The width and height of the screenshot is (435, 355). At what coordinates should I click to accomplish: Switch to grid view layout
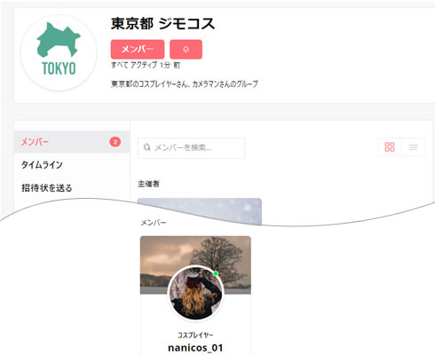point(390,146)
